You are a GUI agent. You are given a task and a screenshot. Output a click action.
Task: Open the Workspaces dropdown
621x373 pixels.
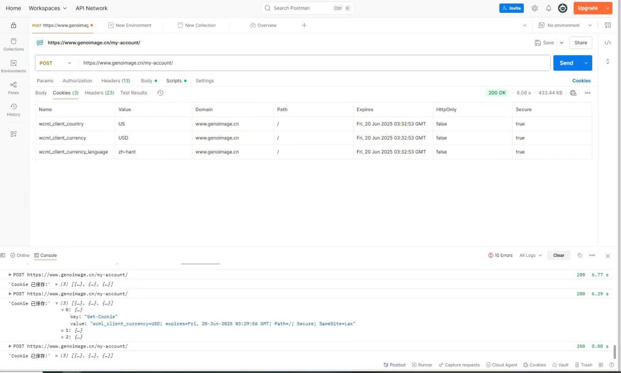[x=48, y=8]
